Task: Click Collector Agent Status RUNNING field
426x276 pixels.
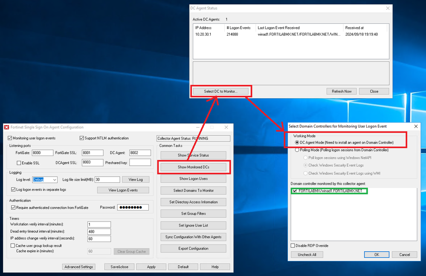Action: coord(194,138)
